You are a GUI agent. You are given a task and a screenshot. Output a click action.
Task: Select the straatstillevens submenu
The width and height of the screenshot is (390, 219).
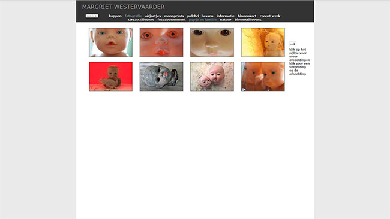(x=141, y=20)
